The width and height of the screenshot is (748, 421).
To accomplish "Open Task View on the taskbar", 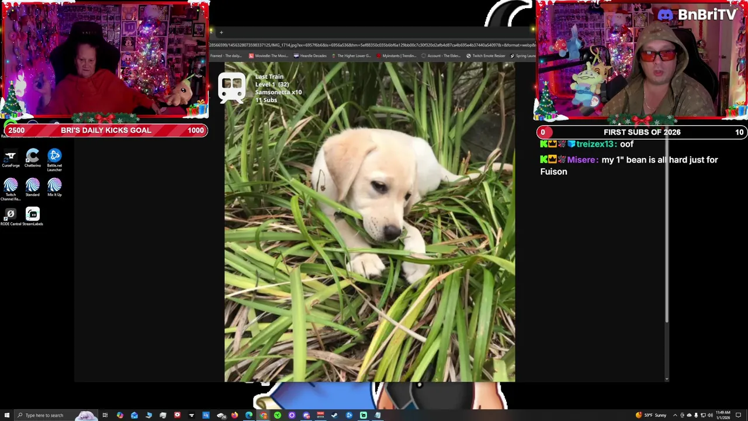I will point(105,415).
